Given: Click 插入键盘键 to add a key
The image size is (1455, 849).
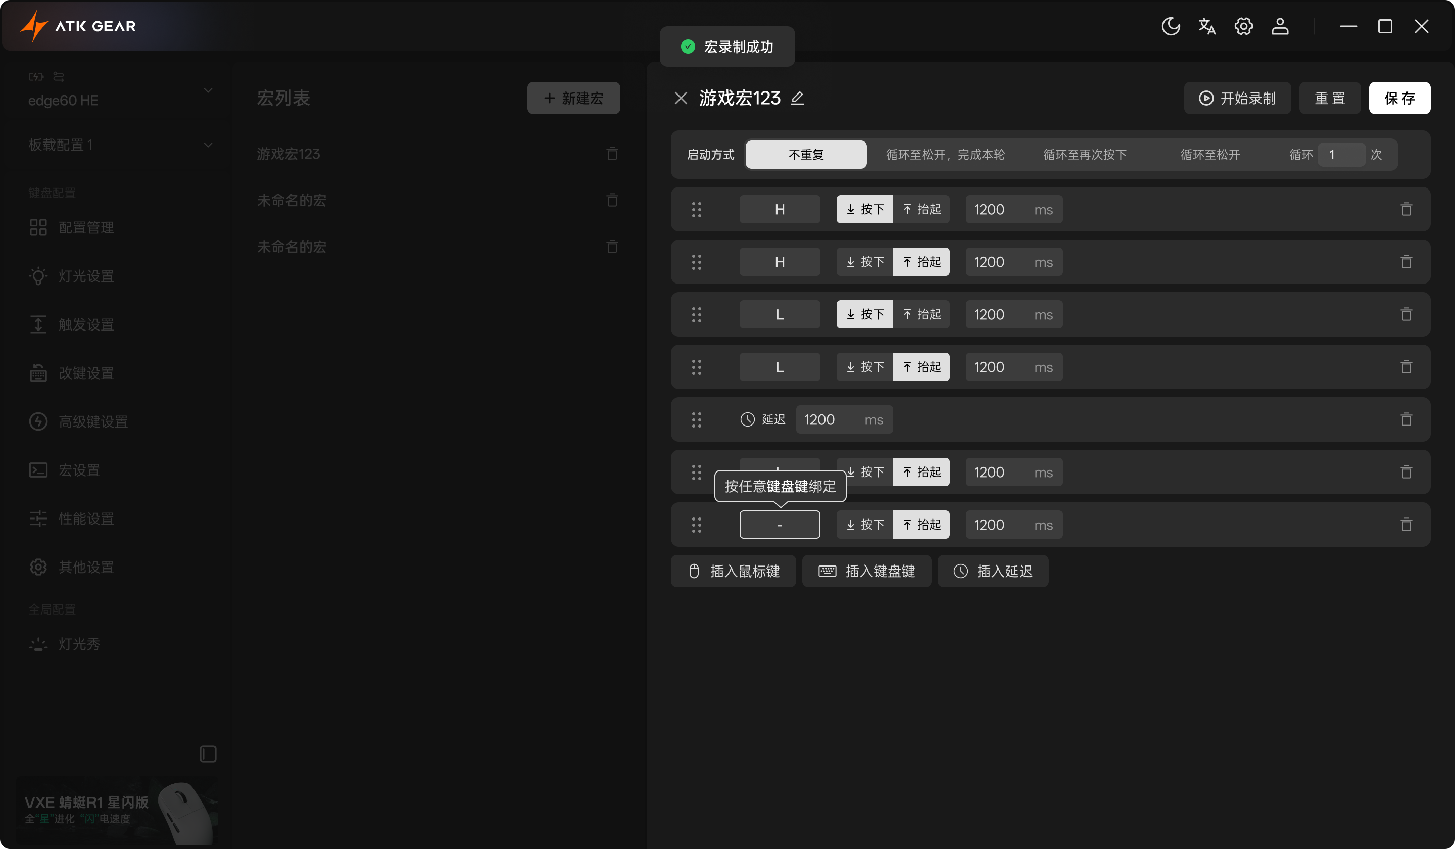Looking at the screenshot, I should pos(866,571).
